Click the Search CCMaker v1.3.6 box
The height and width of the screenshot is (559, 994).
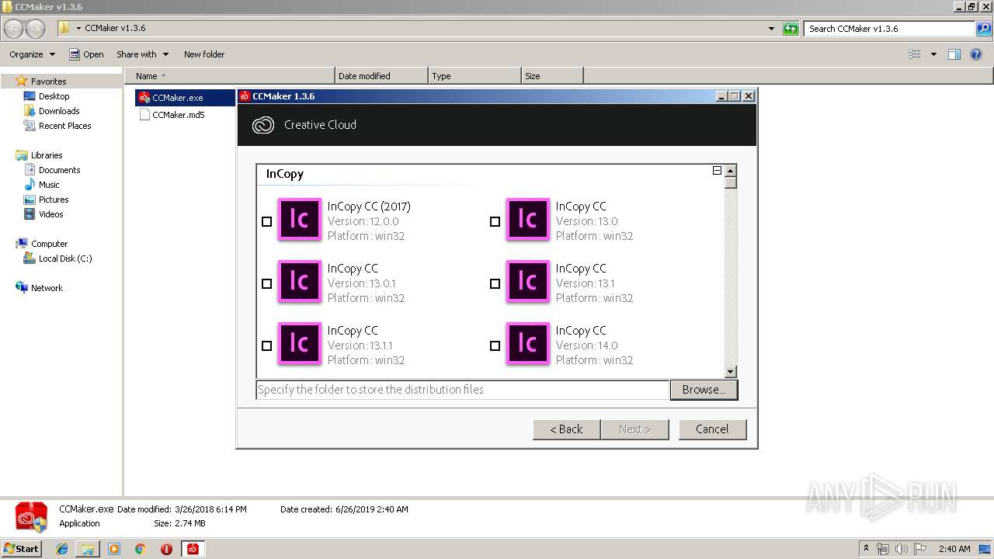(x=891, y=29)
